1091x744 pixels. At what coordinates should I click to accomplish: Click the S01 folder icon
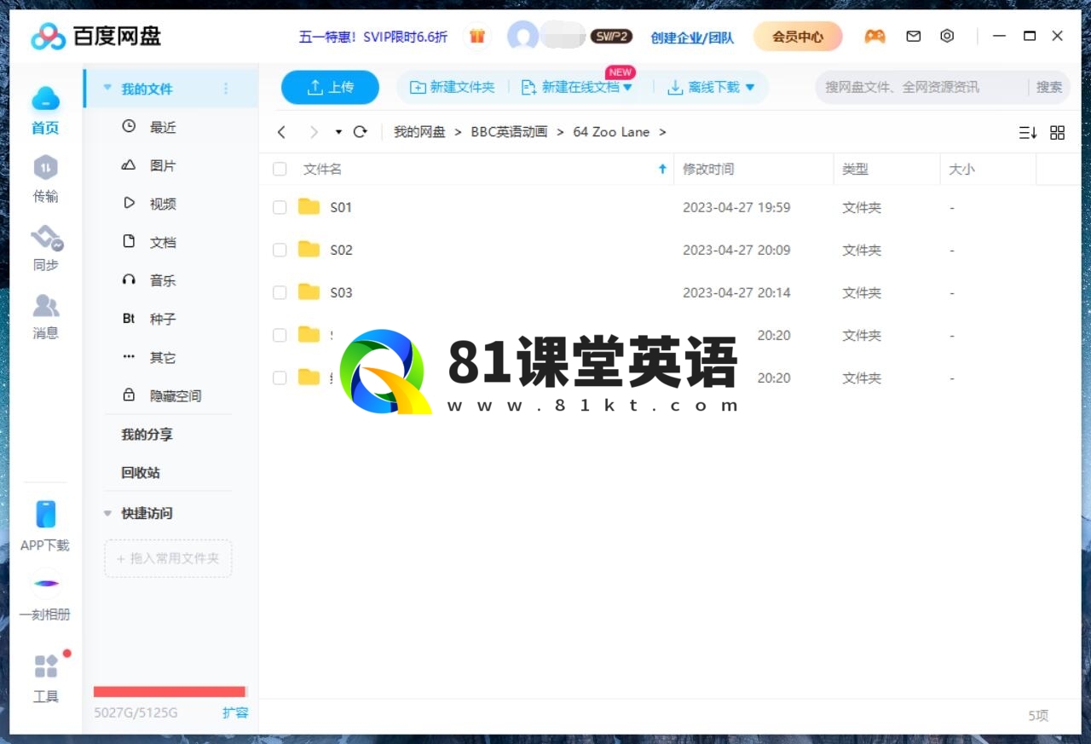pos(309,207)
